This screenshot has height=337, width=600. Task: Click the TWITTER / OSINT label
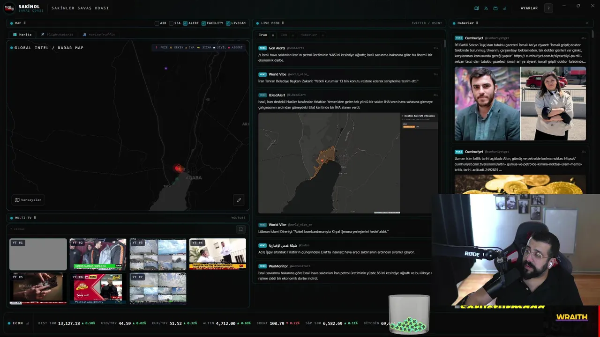[x=427, y=23]
